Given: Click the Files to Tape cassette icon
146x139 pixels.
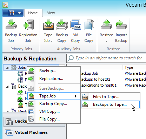Looking at the screenshot, I should pos(85,97).
